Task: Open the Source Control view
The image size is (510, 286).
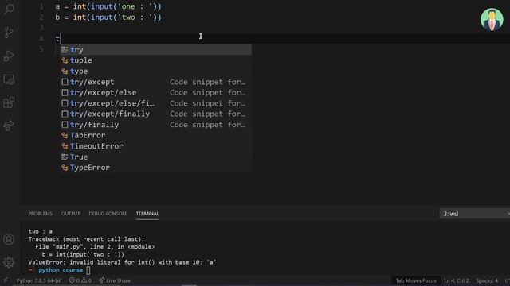Action: pos(9,33)
